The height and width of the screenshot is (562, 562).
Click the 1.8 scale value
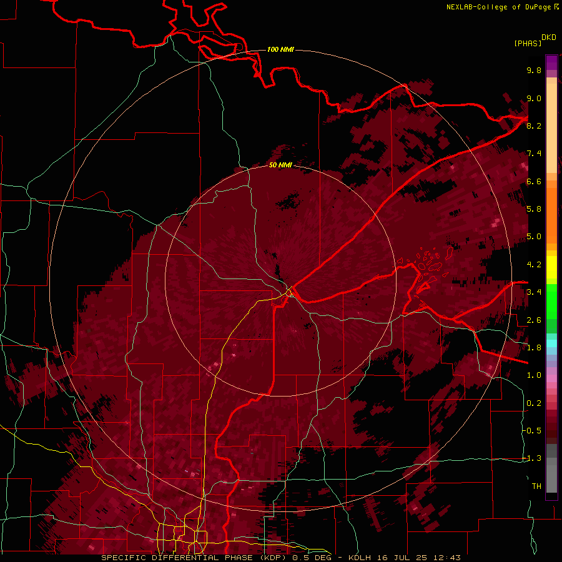[x=534, y=348]
